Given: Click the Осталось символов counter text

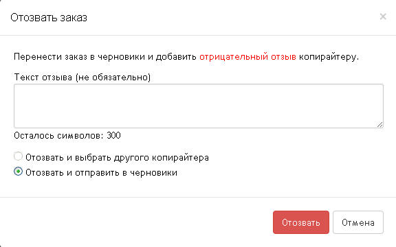Looking at the screenshot, I should (x=67, y=136).
